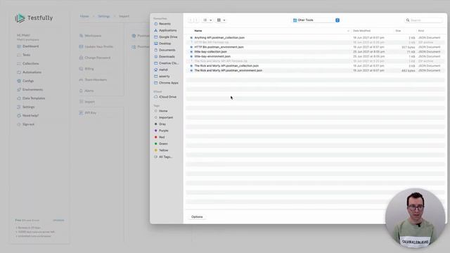Open Settings in Testfully left sidebar

tap(28, 107)
